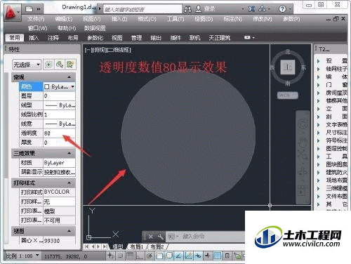Click the Top face of the ViewCube
Viewport: 351px width, 264px height.
click(x=288, y=67)
